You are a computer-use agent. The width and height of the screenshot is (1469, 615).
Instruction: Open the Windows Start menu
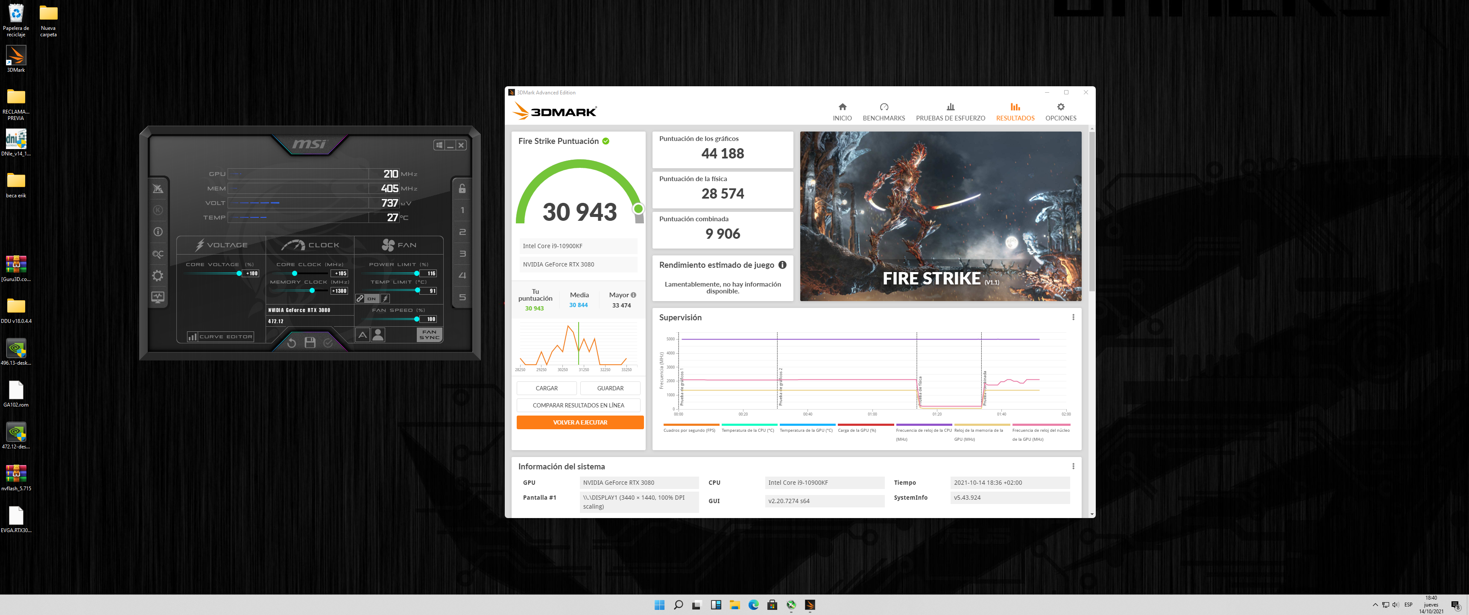(x=659, y=605)
